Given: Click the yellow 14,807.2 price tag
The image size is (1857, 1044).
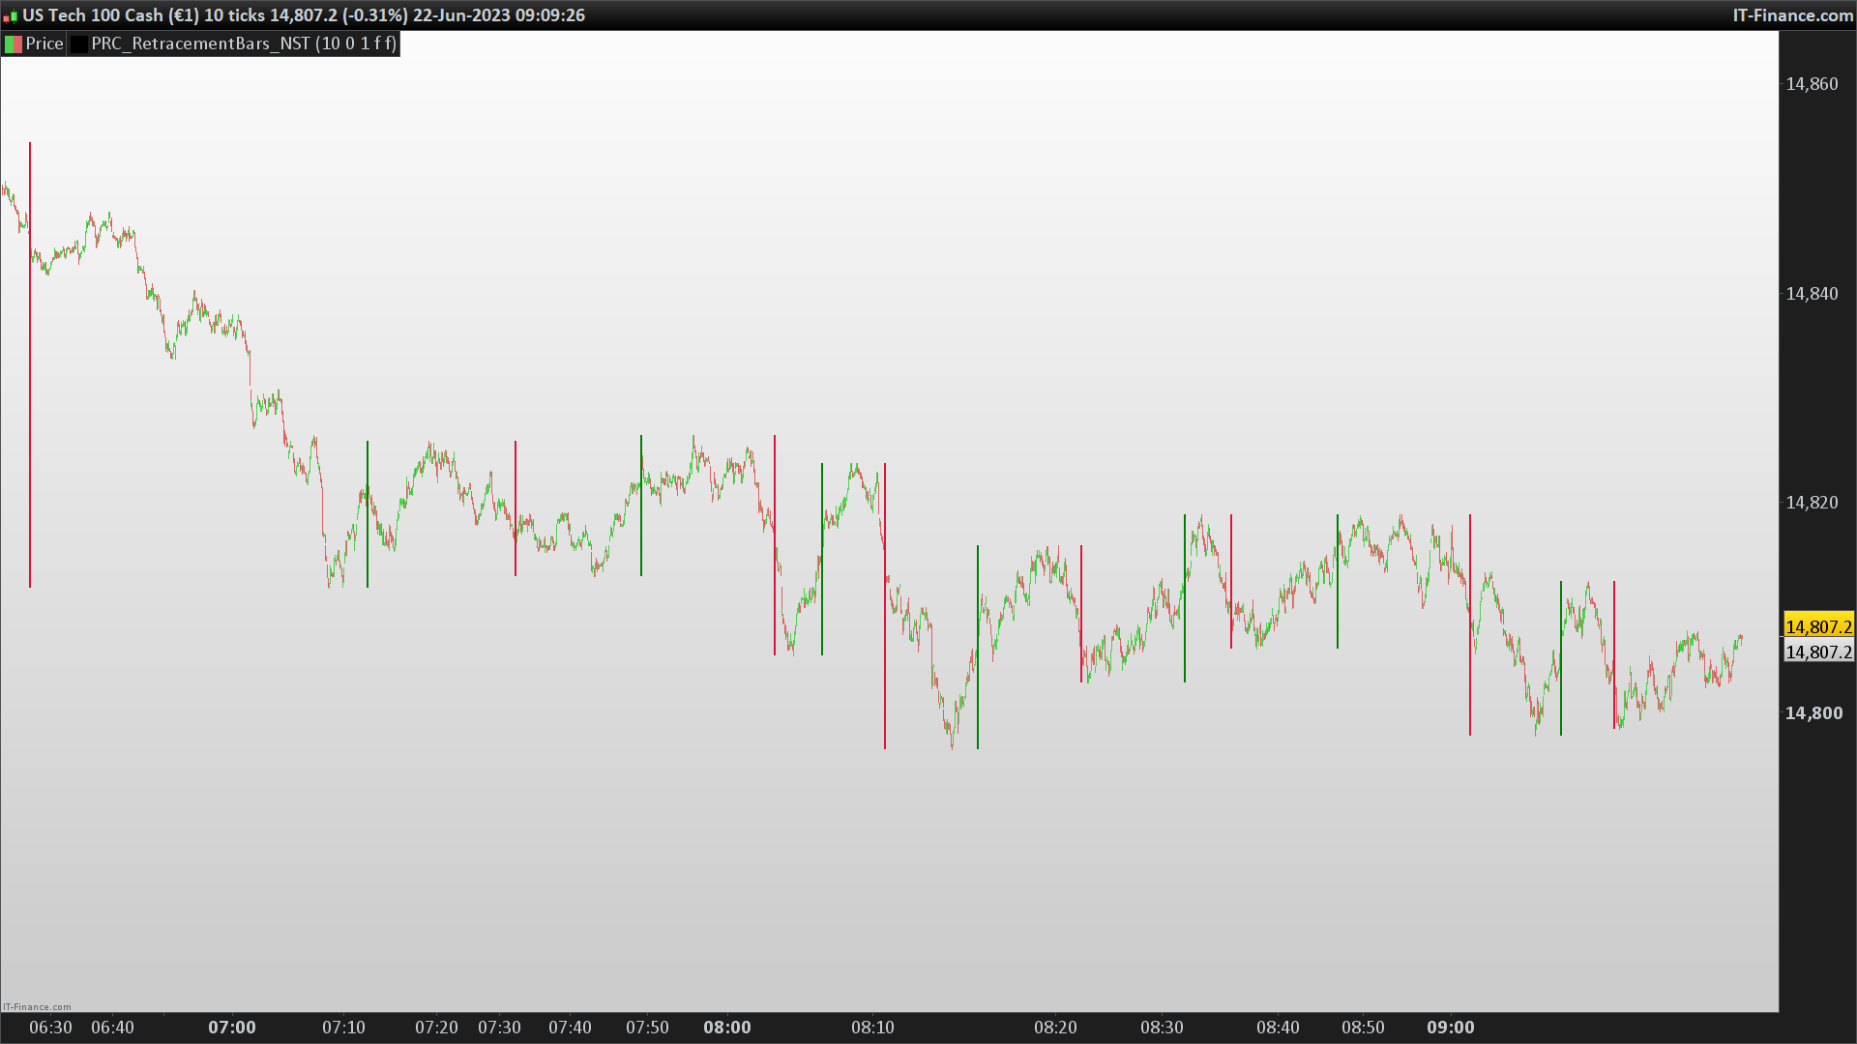Looking at the screenshot, I should pyautogui.click(x=1818, y=627).
